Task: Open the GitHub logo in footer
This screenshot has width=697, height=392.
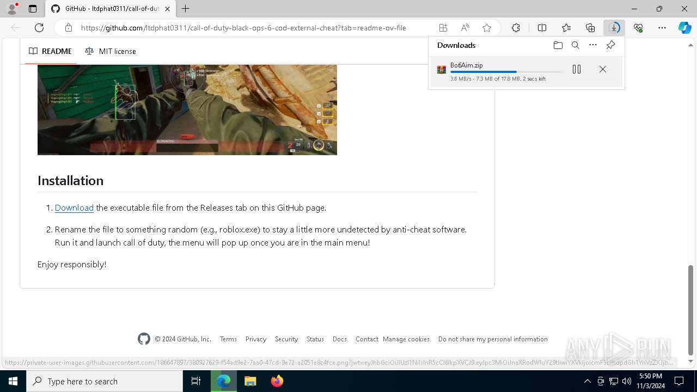Action: (144, 339)
